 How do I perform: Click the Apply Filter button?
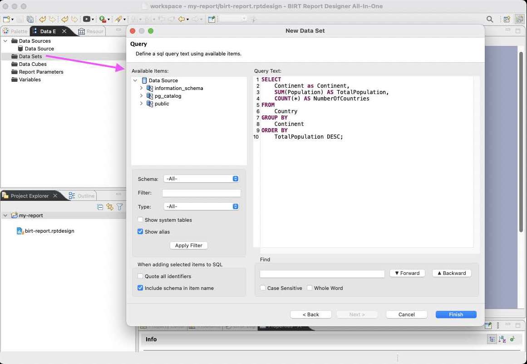[x=189, y=245]
